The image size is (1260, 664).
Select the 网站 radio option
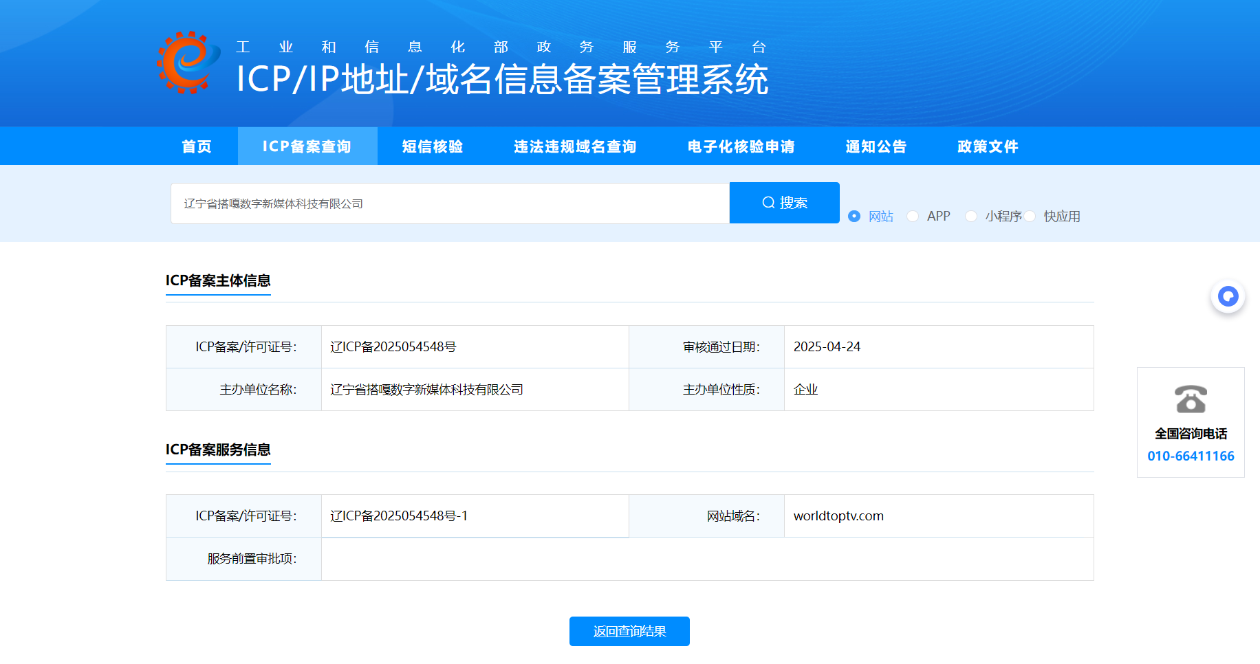(x=854, y=216)
